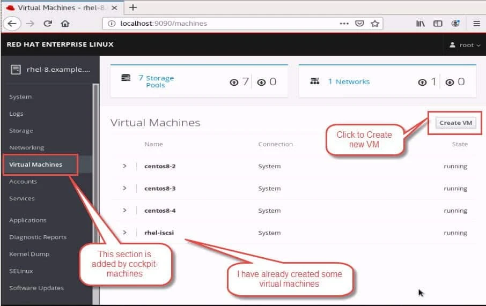
Task: Click the System connection of centos8-3
Action: click(269, 189)
